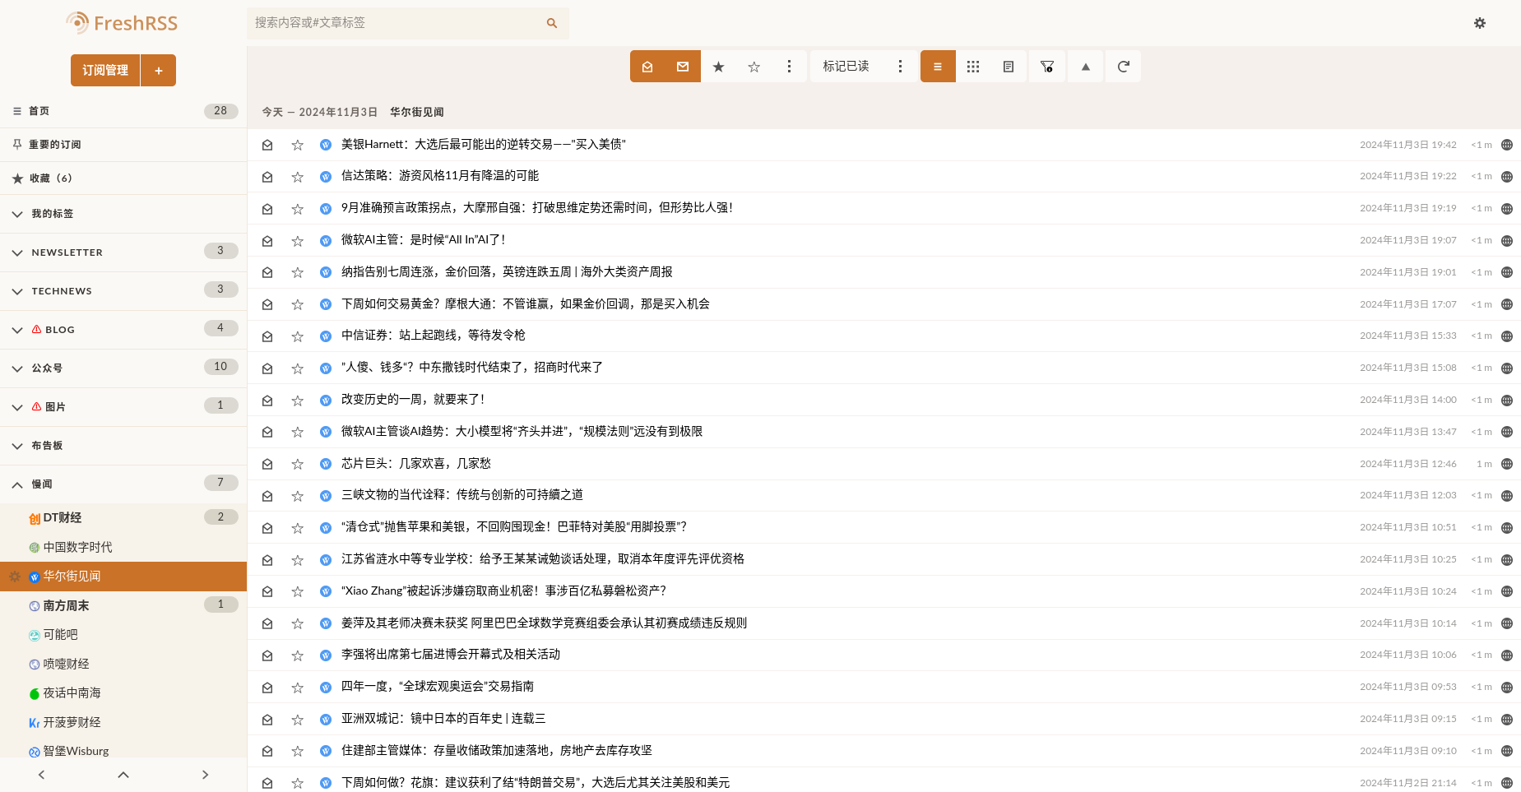Switch to reader view icon
Screen dimensions: 1521x792
(1009, 67)
